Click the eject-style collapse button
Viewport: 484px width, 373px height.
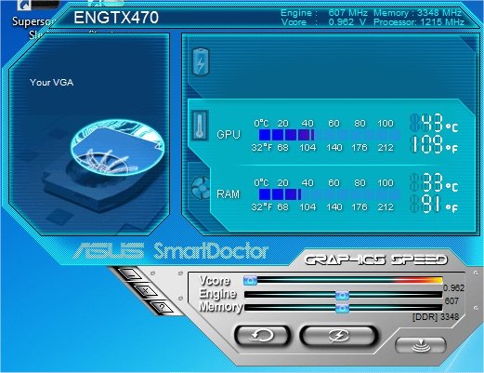(x=421, y=345)
